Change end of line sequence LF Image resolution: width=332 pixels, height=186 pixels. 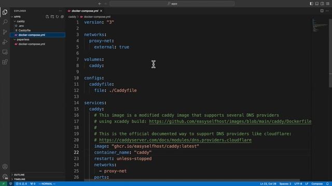pyautogui.click(x=307, y=184)
